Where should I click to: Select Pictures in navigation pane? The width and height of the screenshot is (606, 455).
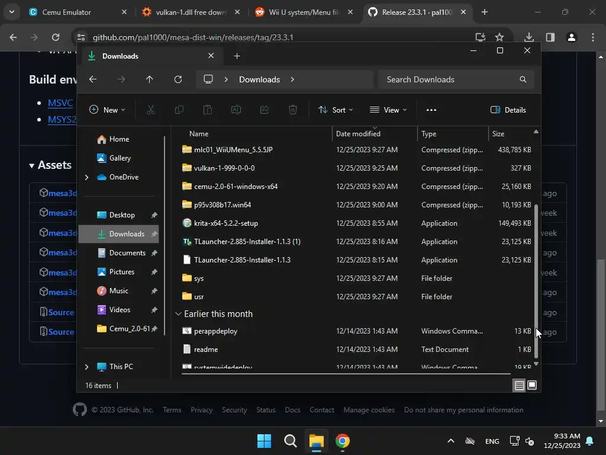click(122, 272)
